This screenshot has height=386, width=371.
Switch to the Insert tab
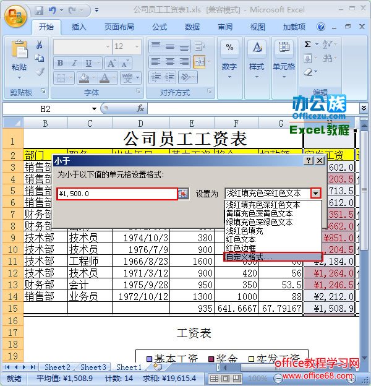pos(79,27)
